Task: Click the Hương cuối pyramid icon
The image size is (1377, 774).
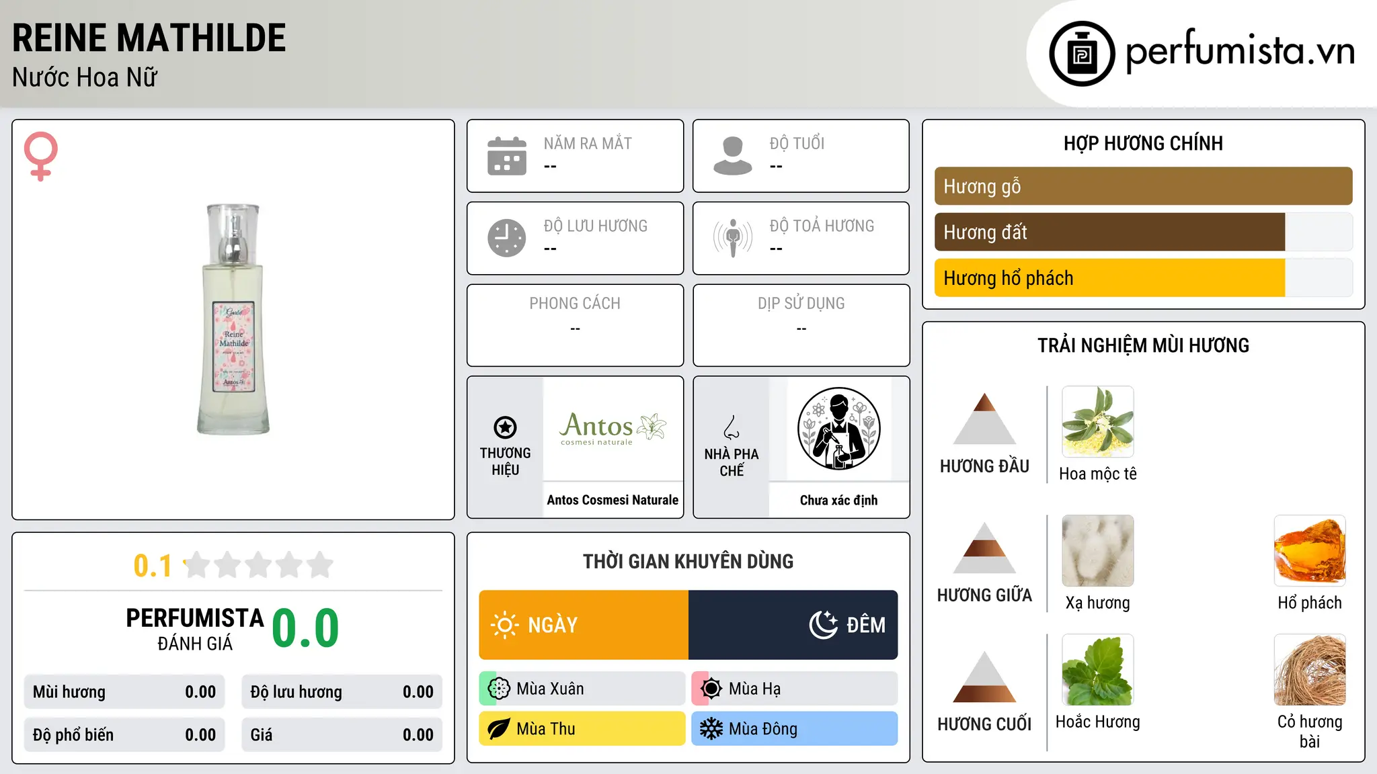Action: (x=984, y=677)
